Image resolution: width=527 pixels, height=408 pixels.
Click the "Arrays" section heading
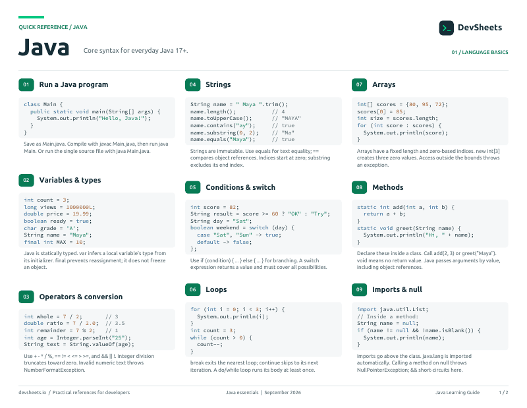tap(383, 85)
